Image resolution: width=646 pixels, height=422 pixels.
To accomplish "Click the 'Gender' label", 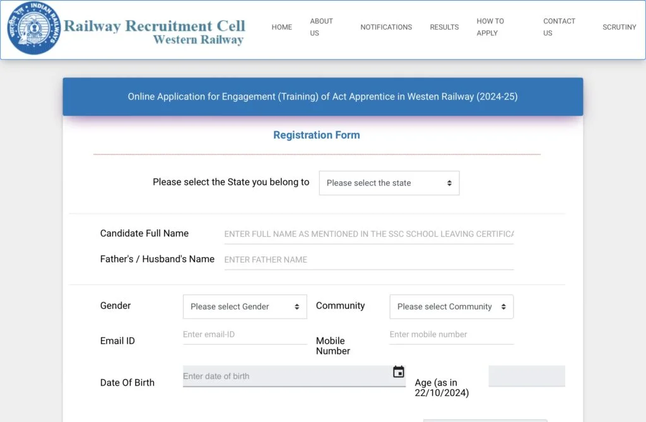I will (115, 305).
